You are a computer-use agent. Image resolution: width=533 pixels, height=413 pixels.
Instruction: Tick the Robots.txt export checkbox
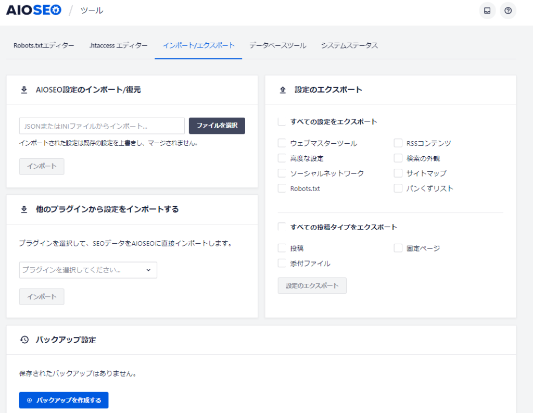point(282,189)
